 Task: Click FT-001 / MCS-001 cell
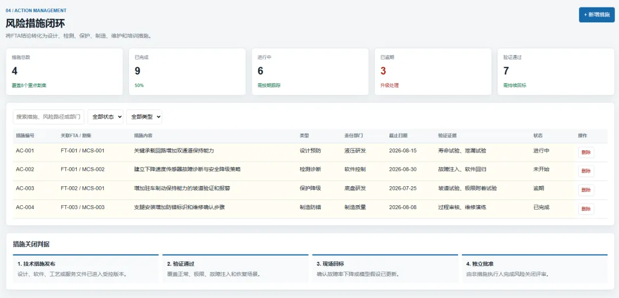[83, 150]
